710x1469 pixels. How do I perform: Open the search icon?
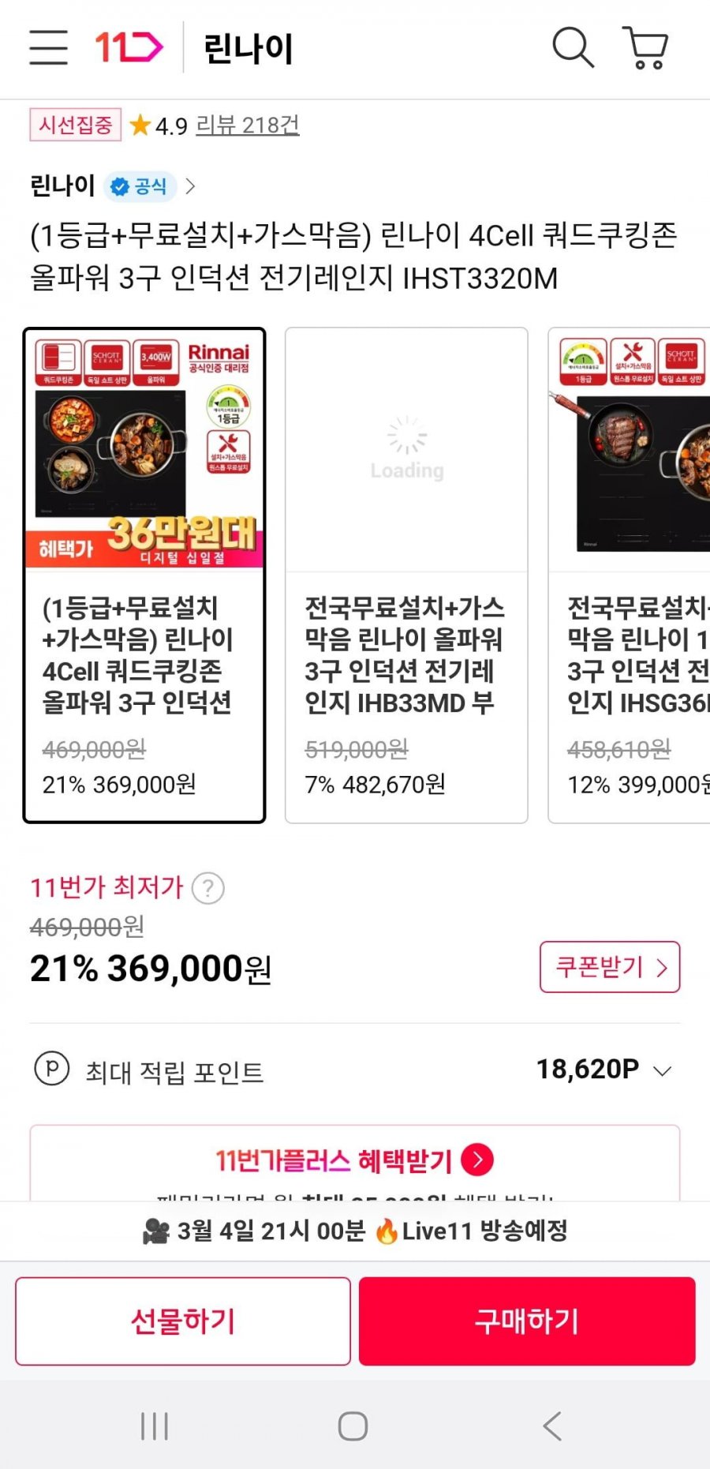[x=572, y=47]
